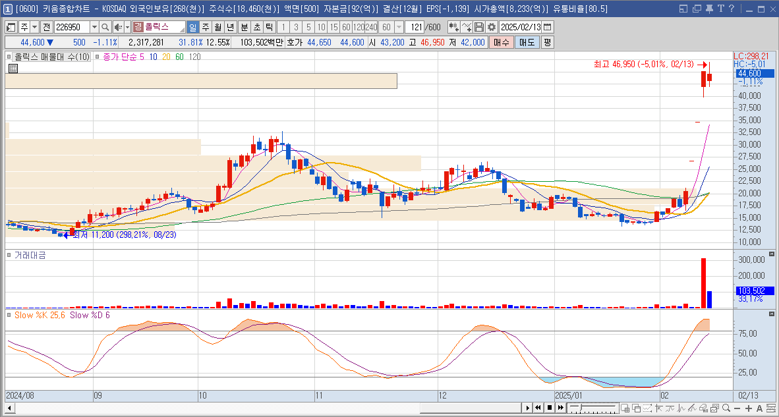Viewport: 779px width, 417px height.
Task: Click the fast-forward button in playback controls
Action: (560, 408)
